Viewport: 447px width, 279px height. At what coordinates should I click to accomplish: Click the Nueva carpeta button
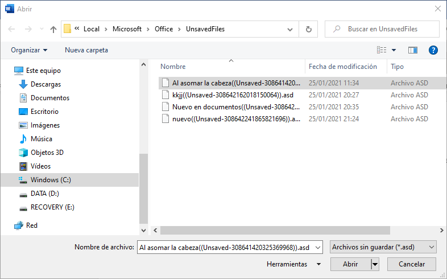pyautogui.click(x=86, y=50)
